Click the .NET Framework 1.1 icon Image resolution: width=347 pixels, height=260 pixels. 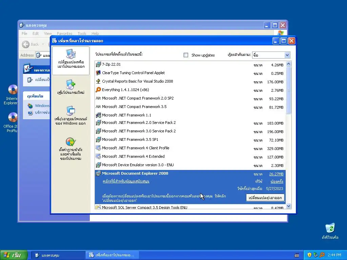coord(98,115)
